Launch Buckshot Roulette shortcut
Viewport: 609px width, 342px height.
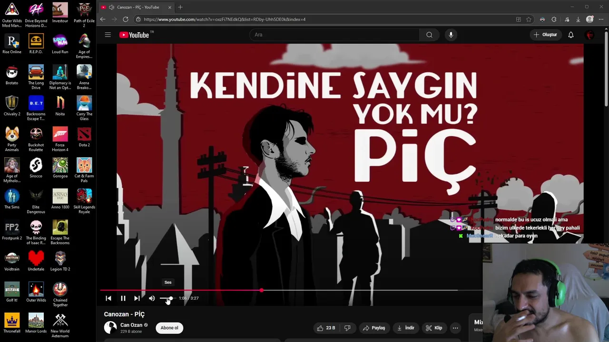[x=36, y=139]
